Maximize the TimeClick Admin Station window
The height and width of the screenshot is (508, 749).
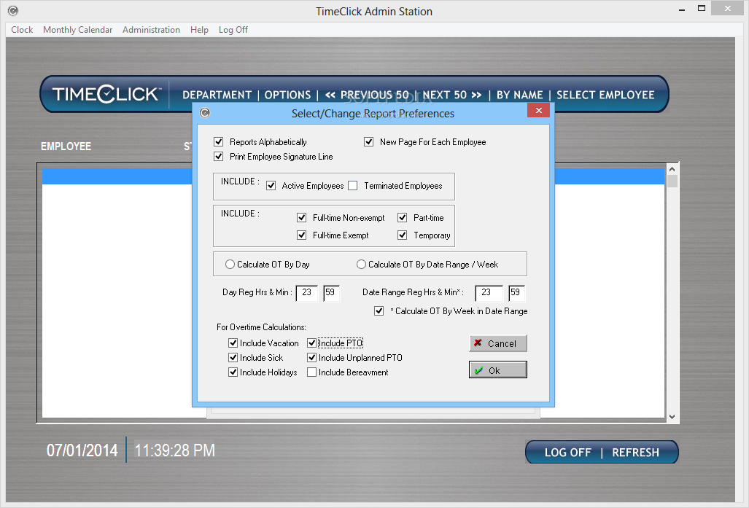(702, 9)
